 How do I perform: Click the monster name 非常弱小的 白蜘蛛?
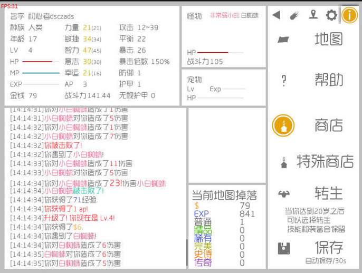(x=234, y=15)
